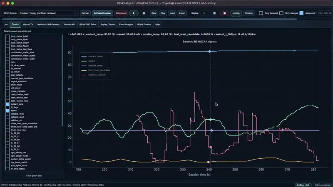Click the coolant_temp legend entry

pyautogui.click(x=92, y=57)
